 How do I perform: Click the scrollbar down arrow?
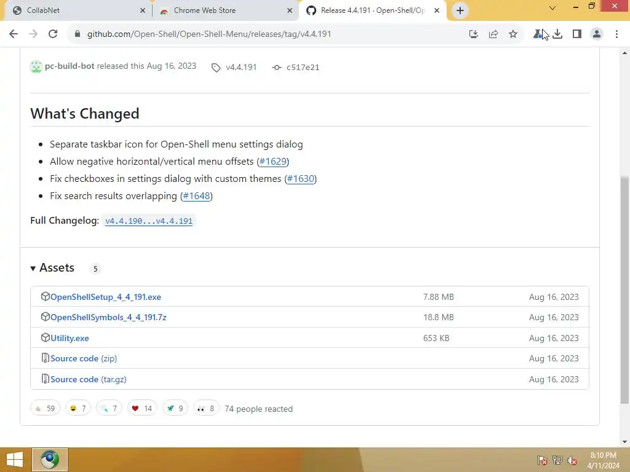tap(624, 442)
